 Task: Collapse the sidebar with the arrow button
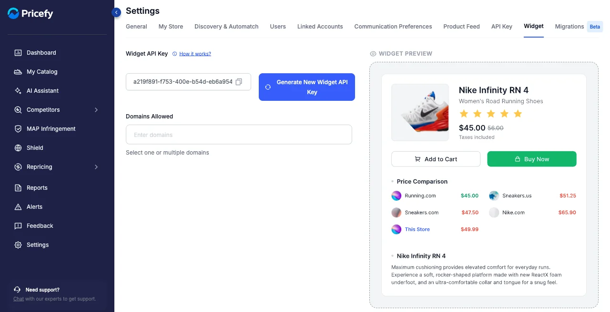(x=116, y=12)
